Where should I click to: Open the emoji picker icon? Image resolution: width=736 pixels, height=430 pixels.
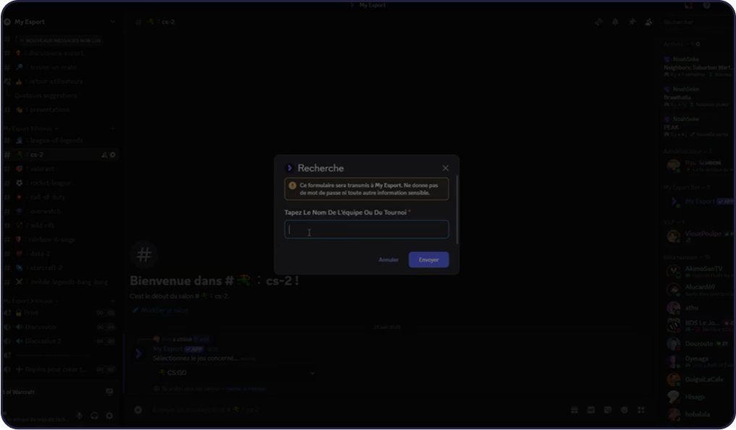point(625,410)
